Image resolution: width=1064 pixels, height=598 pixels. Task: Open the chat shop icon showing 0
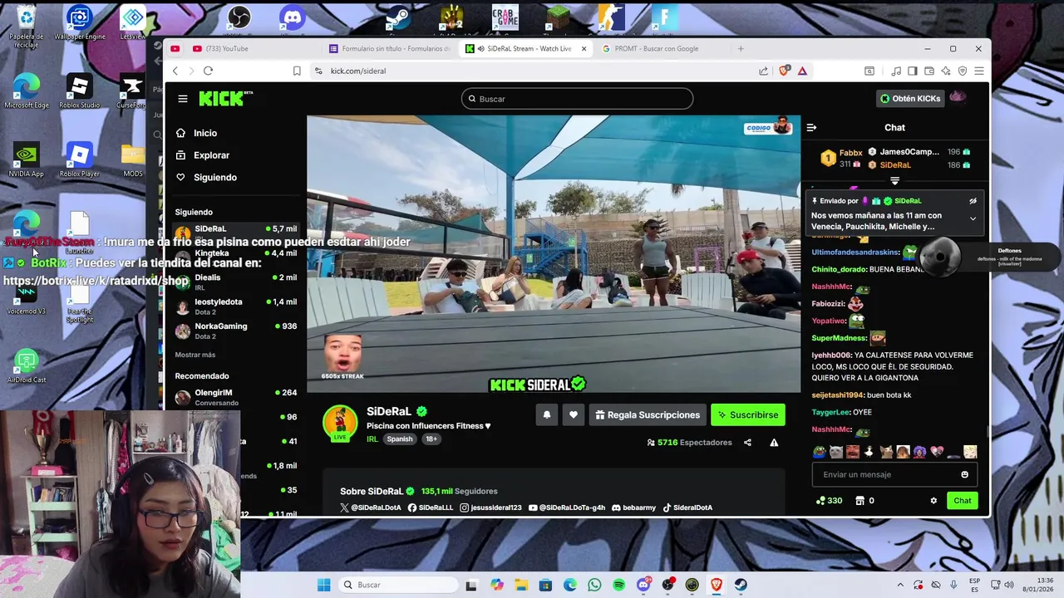click(865, 501)
